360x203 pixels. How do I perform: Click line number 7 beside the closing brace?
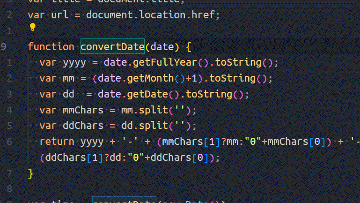(10, 173)
